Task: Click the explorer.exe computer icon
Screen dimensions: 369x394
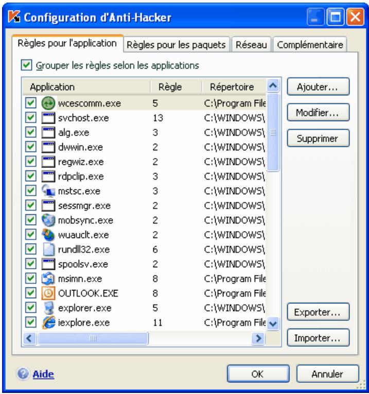Action: coord(48,308)
